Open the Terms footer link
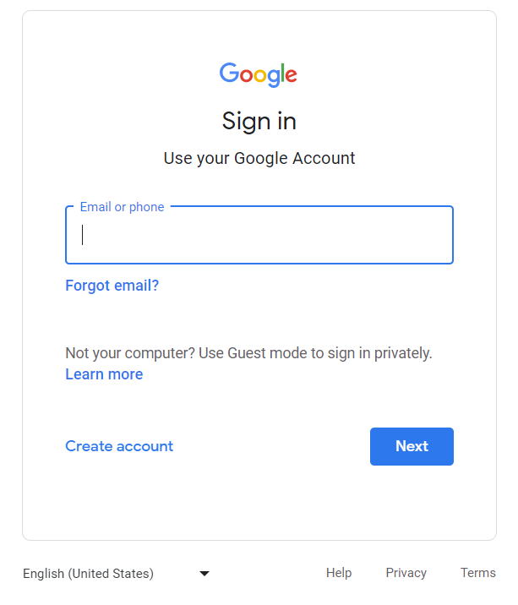Image resolution: width=518 pixels, height=605 pixels. click(x=477, y=573)
